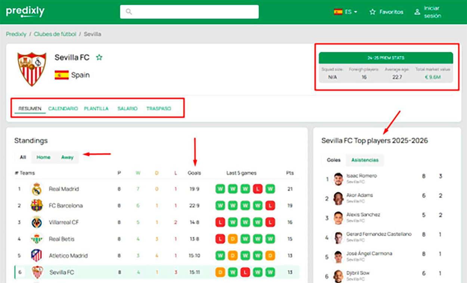
Task: Switch standings to Home filter
Action: point(43,157)
